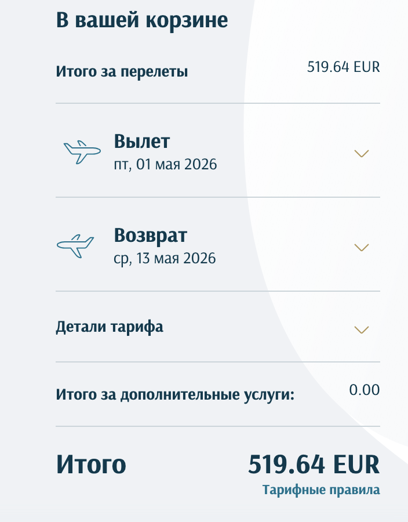Click the Вылет heading
The width and height of the screenshot is (408, 522).
pos(142,141)
